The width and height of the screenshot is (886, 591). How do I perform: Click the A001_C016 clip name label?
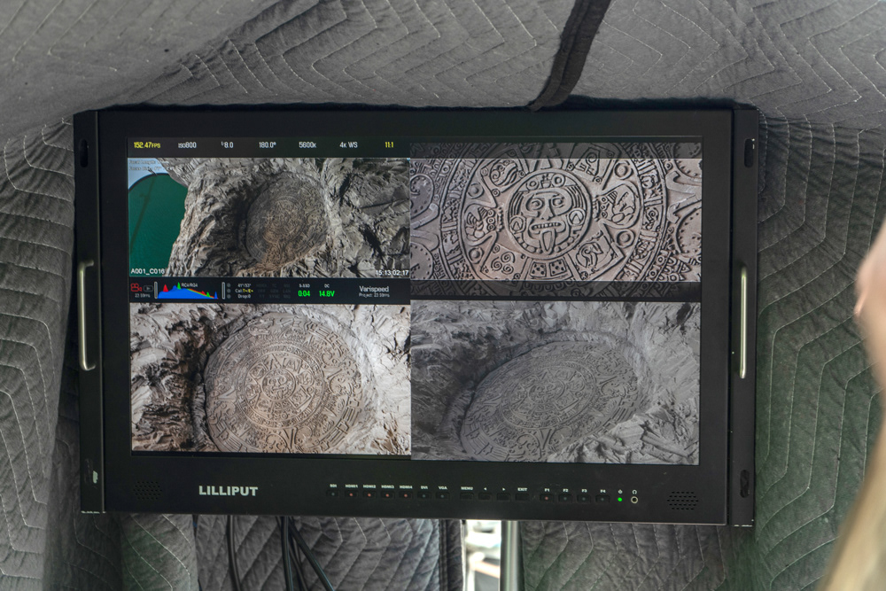point(147,272)
